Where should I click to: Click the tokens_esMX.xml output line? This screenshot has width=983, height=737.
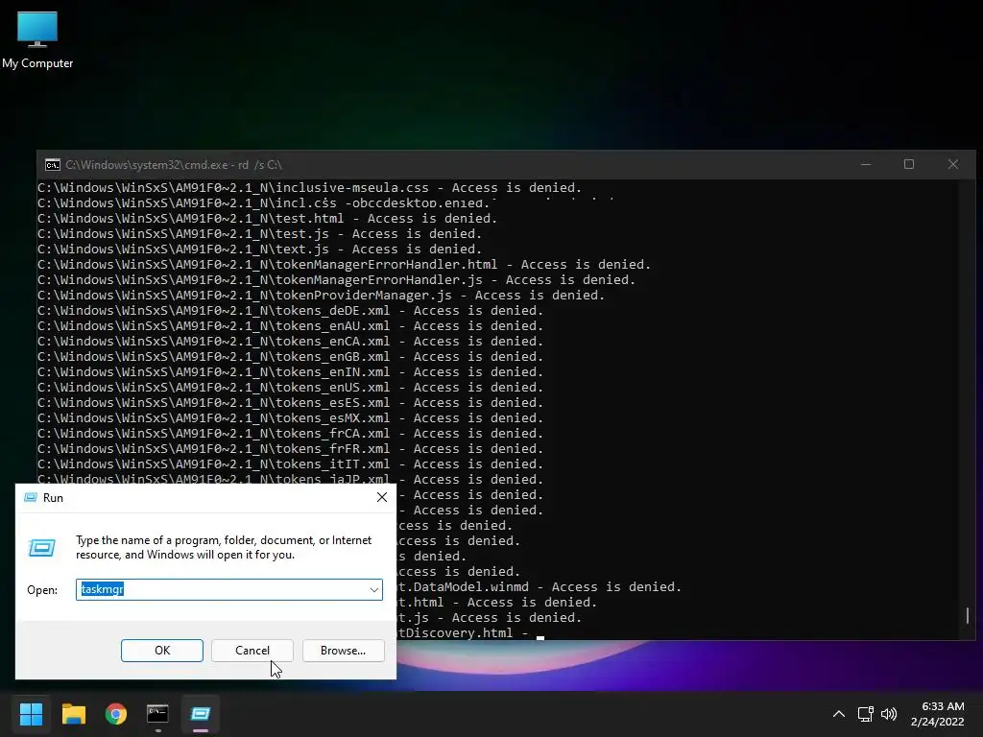click(290, 418)
